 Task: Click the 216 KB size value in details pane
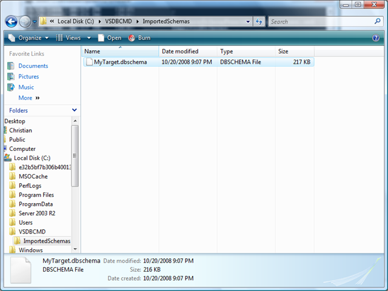pos(152,269)
